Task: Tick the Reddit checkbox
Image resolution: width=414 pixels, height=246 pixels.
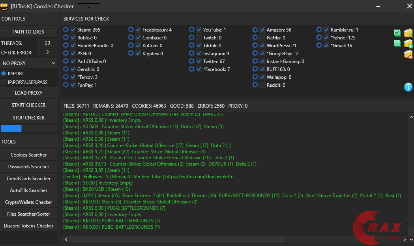Action: (x=262, y=85)
